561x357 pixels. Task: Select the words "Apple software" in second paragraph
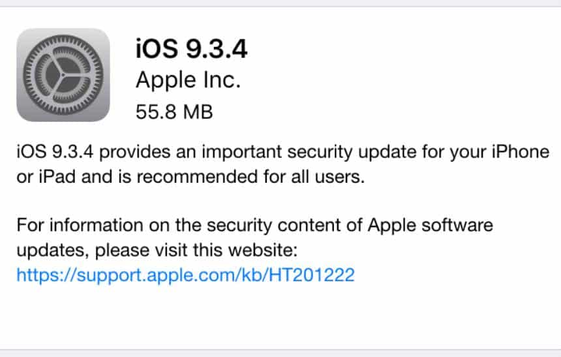(x=431, y=225)
